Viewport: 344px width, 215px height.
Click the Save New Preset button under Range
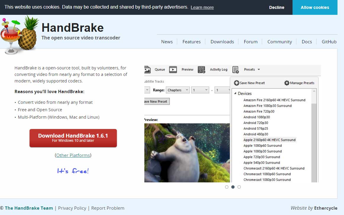[157, 101]
